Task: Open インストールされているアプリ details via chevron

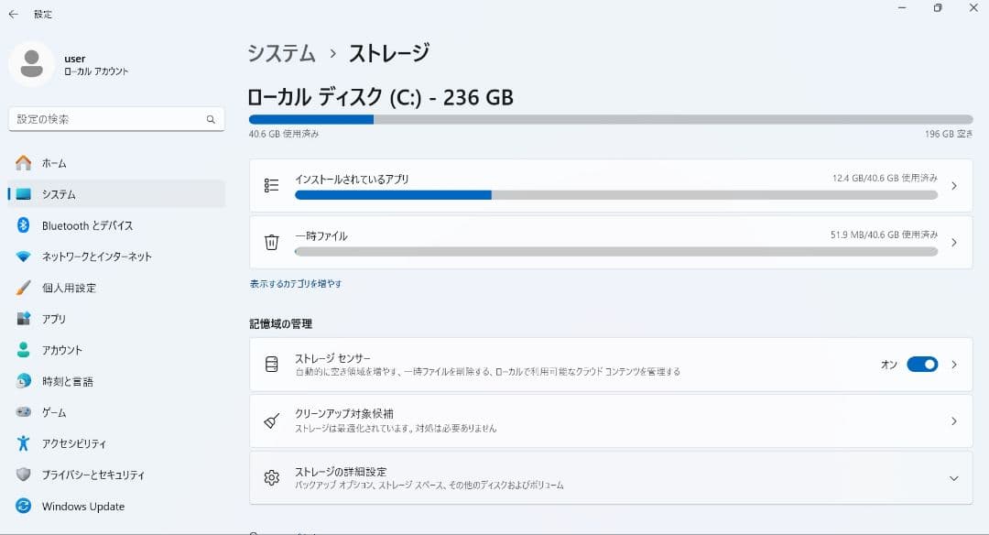Action: tap(953, 184)
